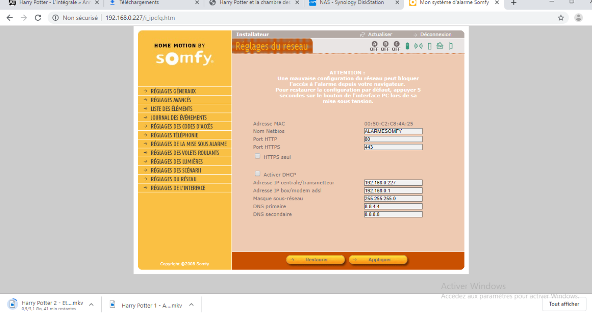Viewport: 592px width, 315px height.
Task: Edit the Nom Netbios field
Action: pos(393,131)
